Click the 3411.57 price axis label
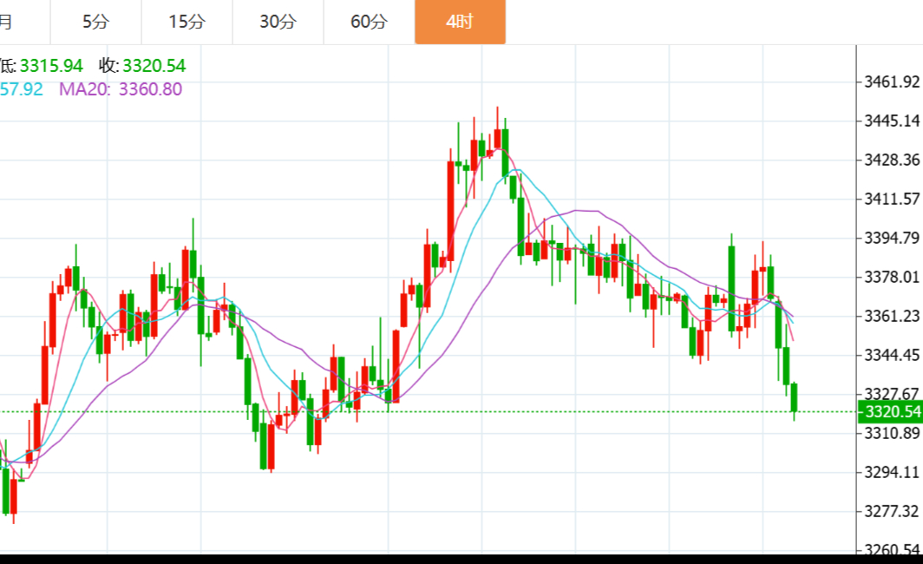This screenshot has width=923, height=564. point(891,199)
